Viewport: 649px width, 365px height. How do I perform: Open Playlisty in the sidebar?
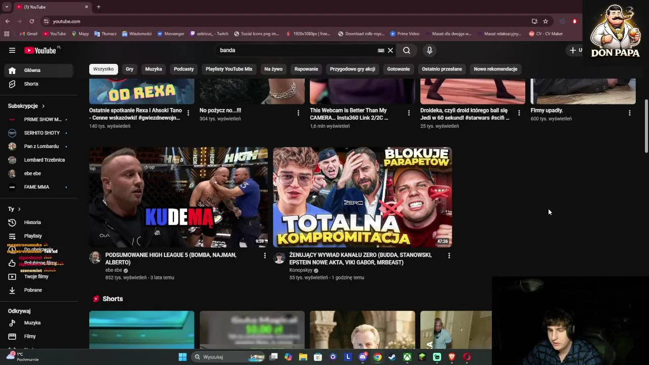pyautogui.click(x=38, y=236)
